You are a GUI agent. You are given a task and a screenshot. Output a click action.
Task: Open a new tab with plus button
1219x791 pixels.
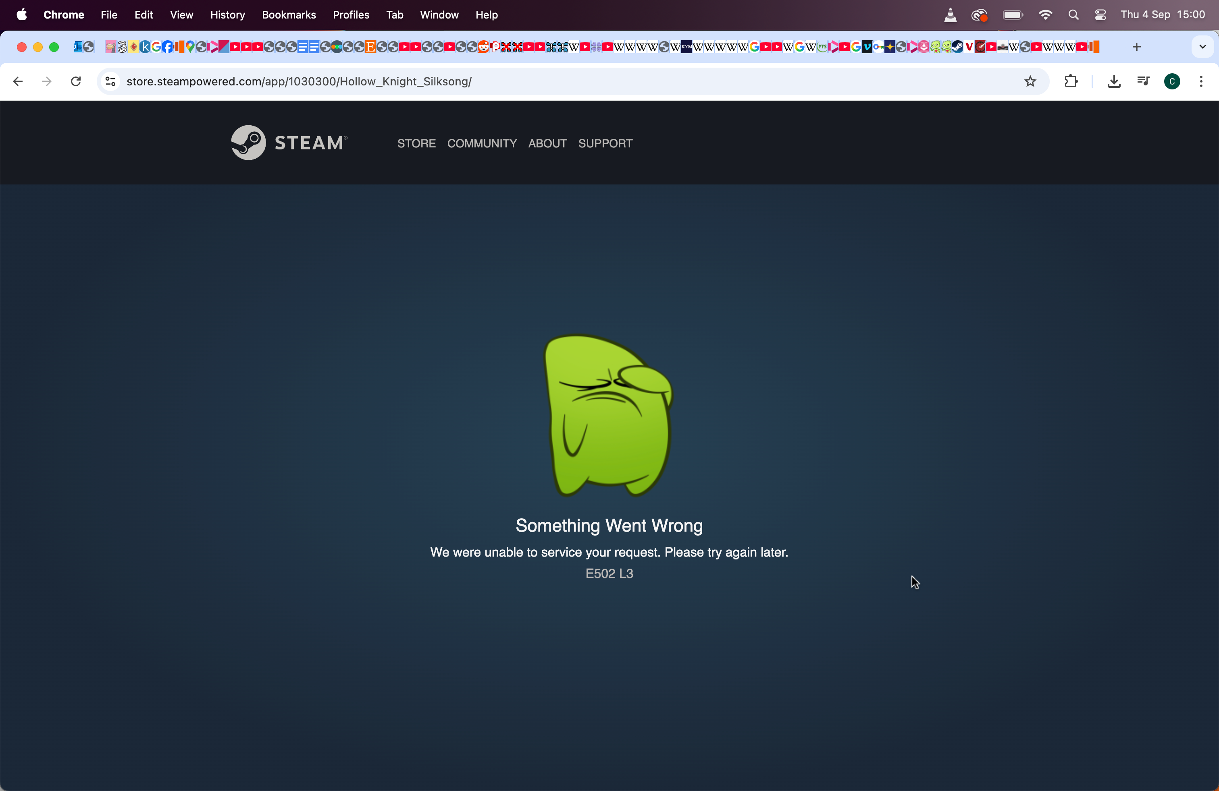(x=1136, y=47)
